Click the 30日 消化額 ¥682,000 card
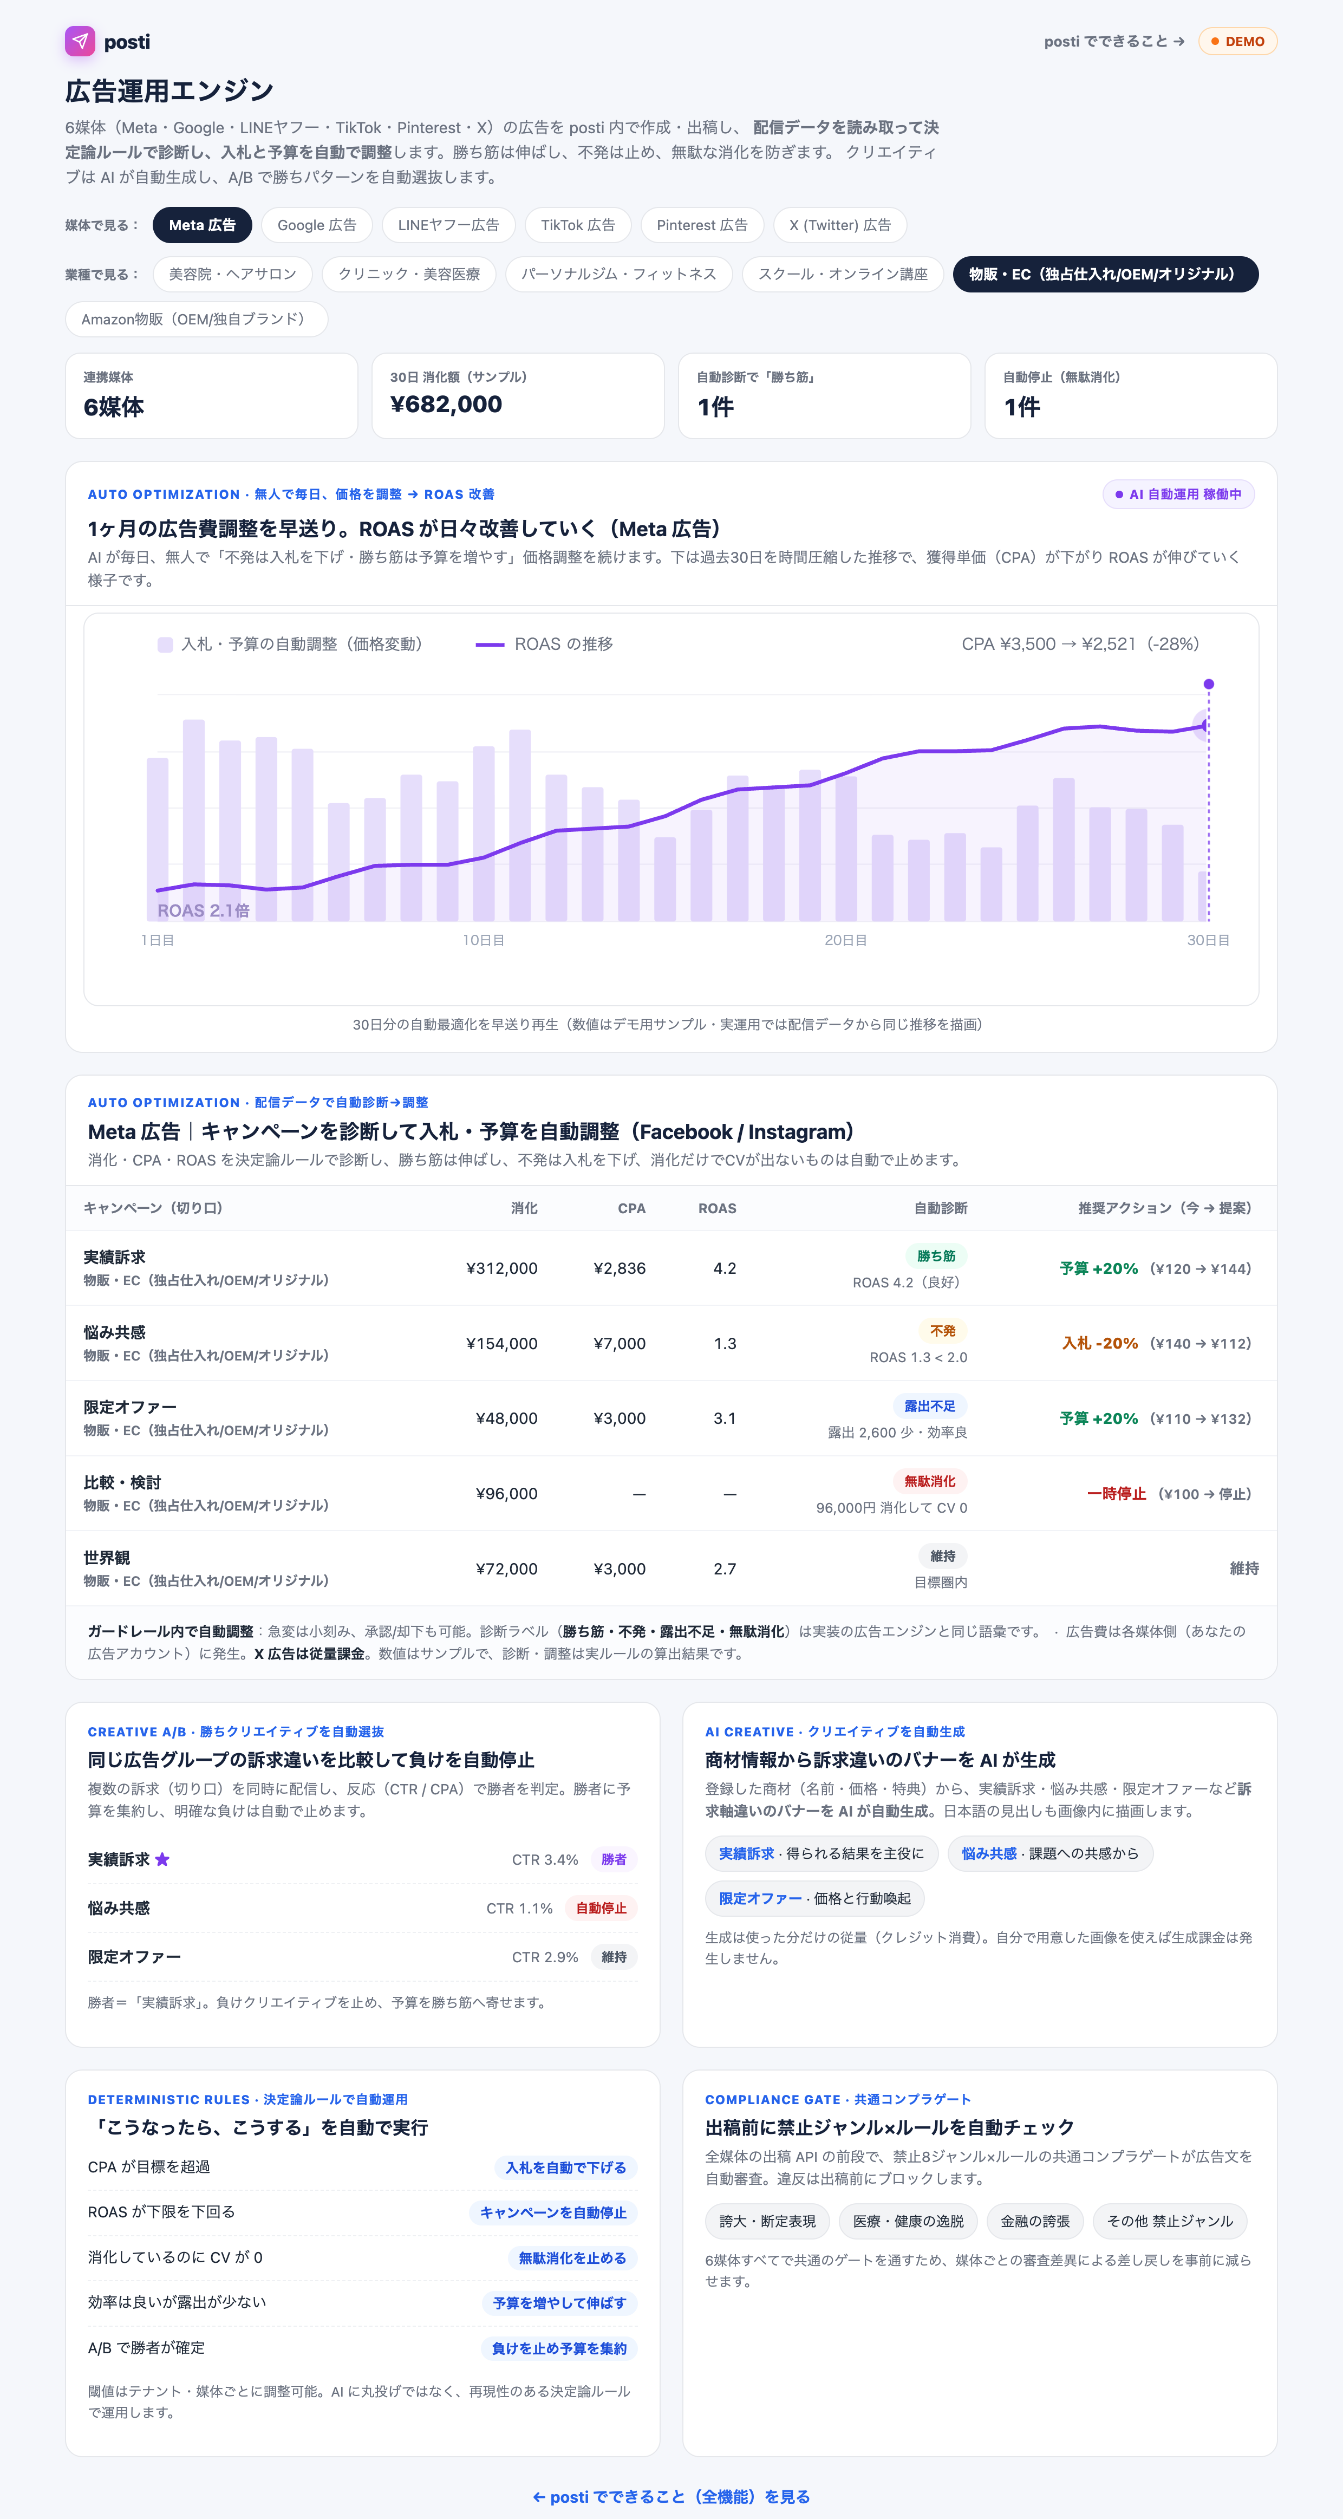 pyautogui.click(x=518, y=396)
